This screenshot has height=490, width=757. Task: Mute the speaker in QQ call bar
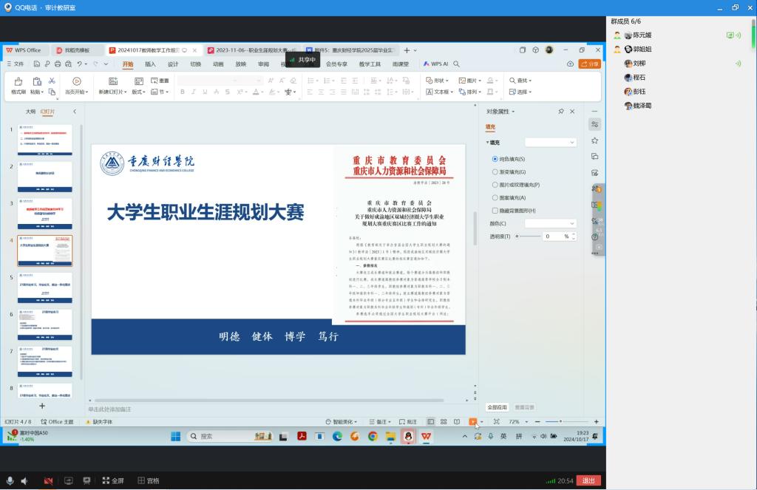click(x=24, y=480)
